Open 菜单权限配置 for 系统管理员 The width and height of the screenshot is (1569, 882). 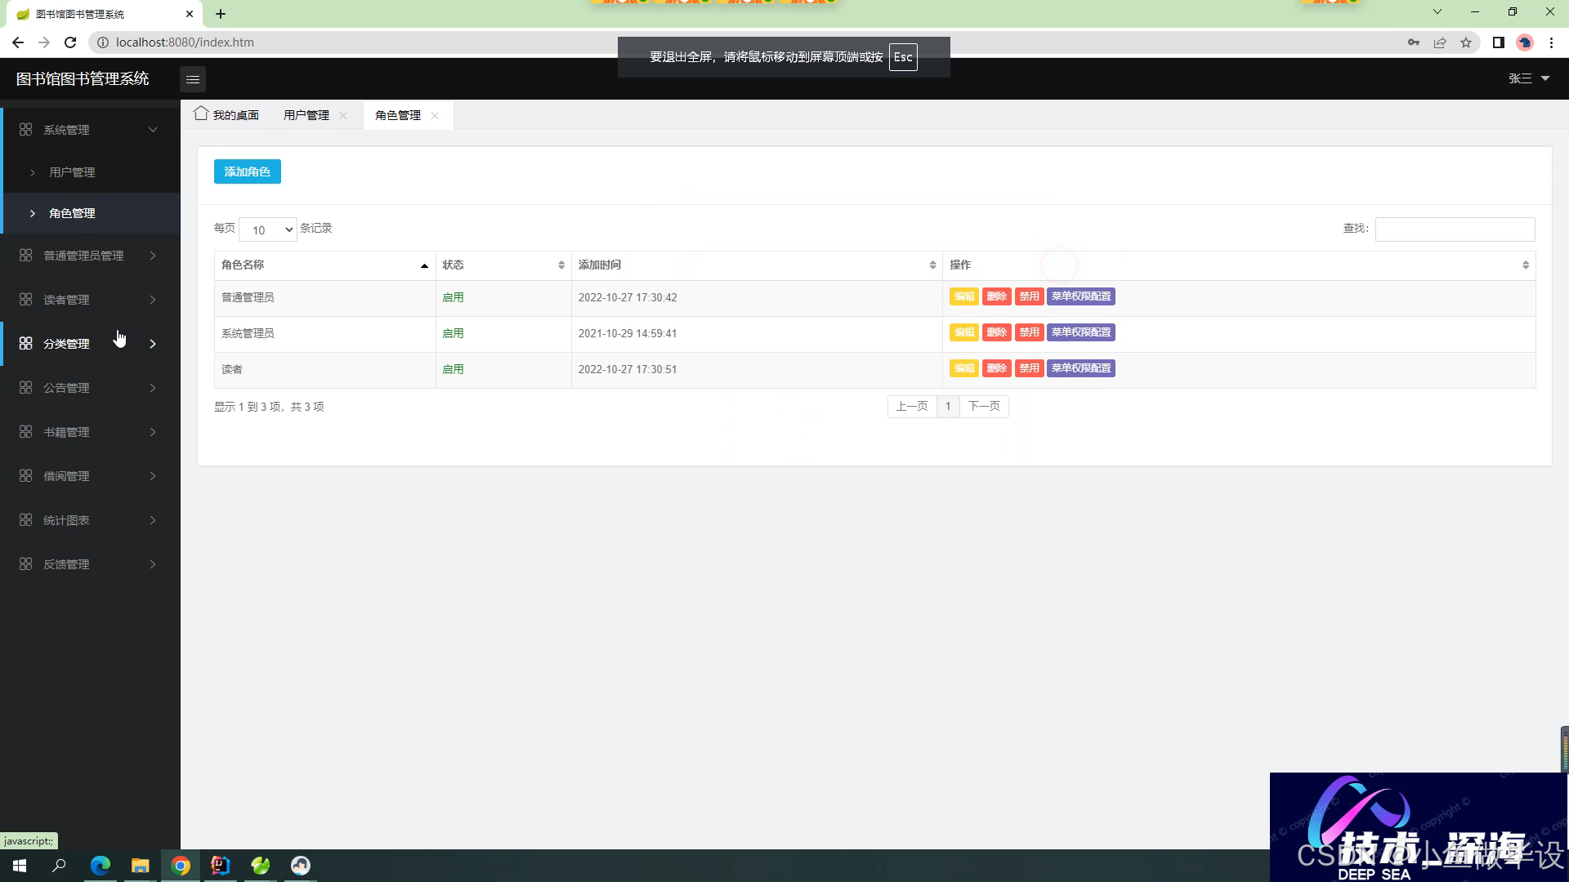[1080, 332]
